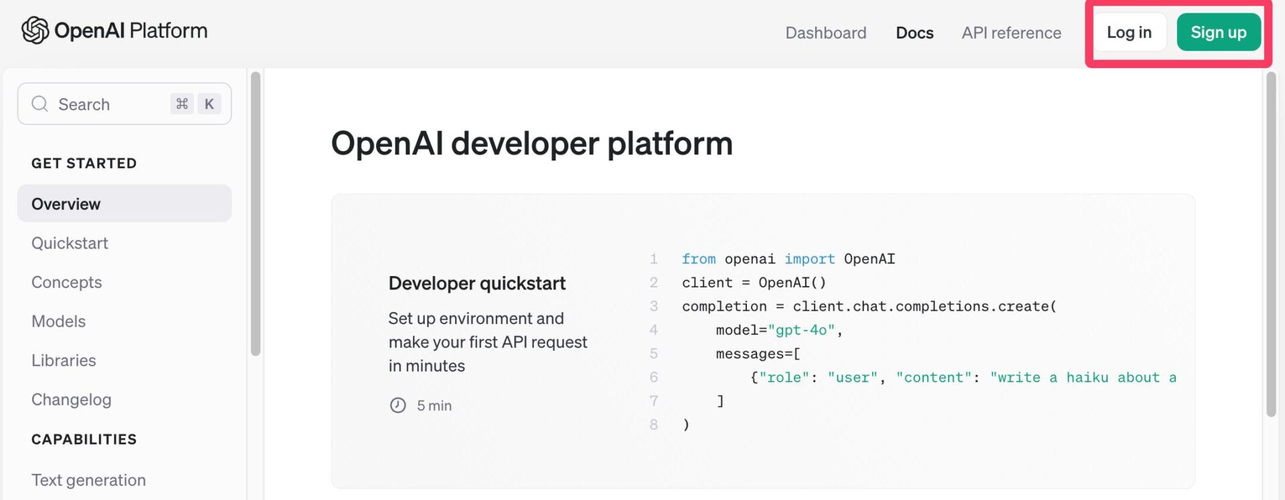
Task: Open the Quickstart sidebar page
Action: [70, 243]
